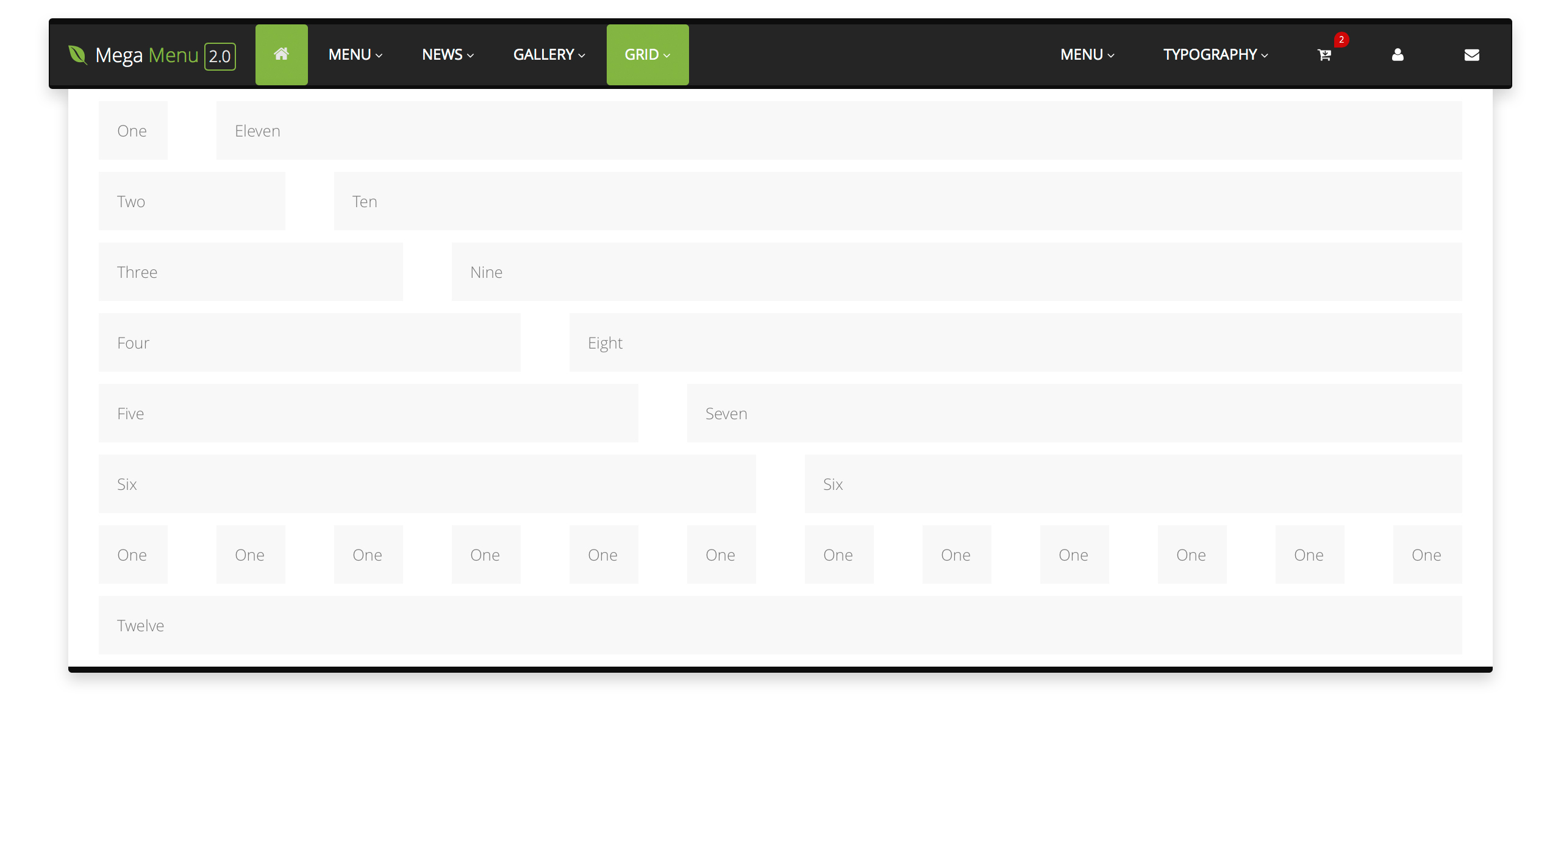Click the version 2.0 badge icon
Viewport: 1561px width, 861px height.
tap(220, 54)
